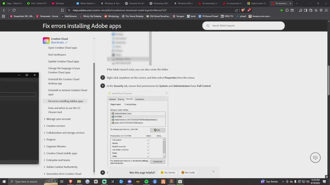This screenshot has width=330, height=185.
Task: Toggle the browser sidebar panel icon
Action: 306,10
